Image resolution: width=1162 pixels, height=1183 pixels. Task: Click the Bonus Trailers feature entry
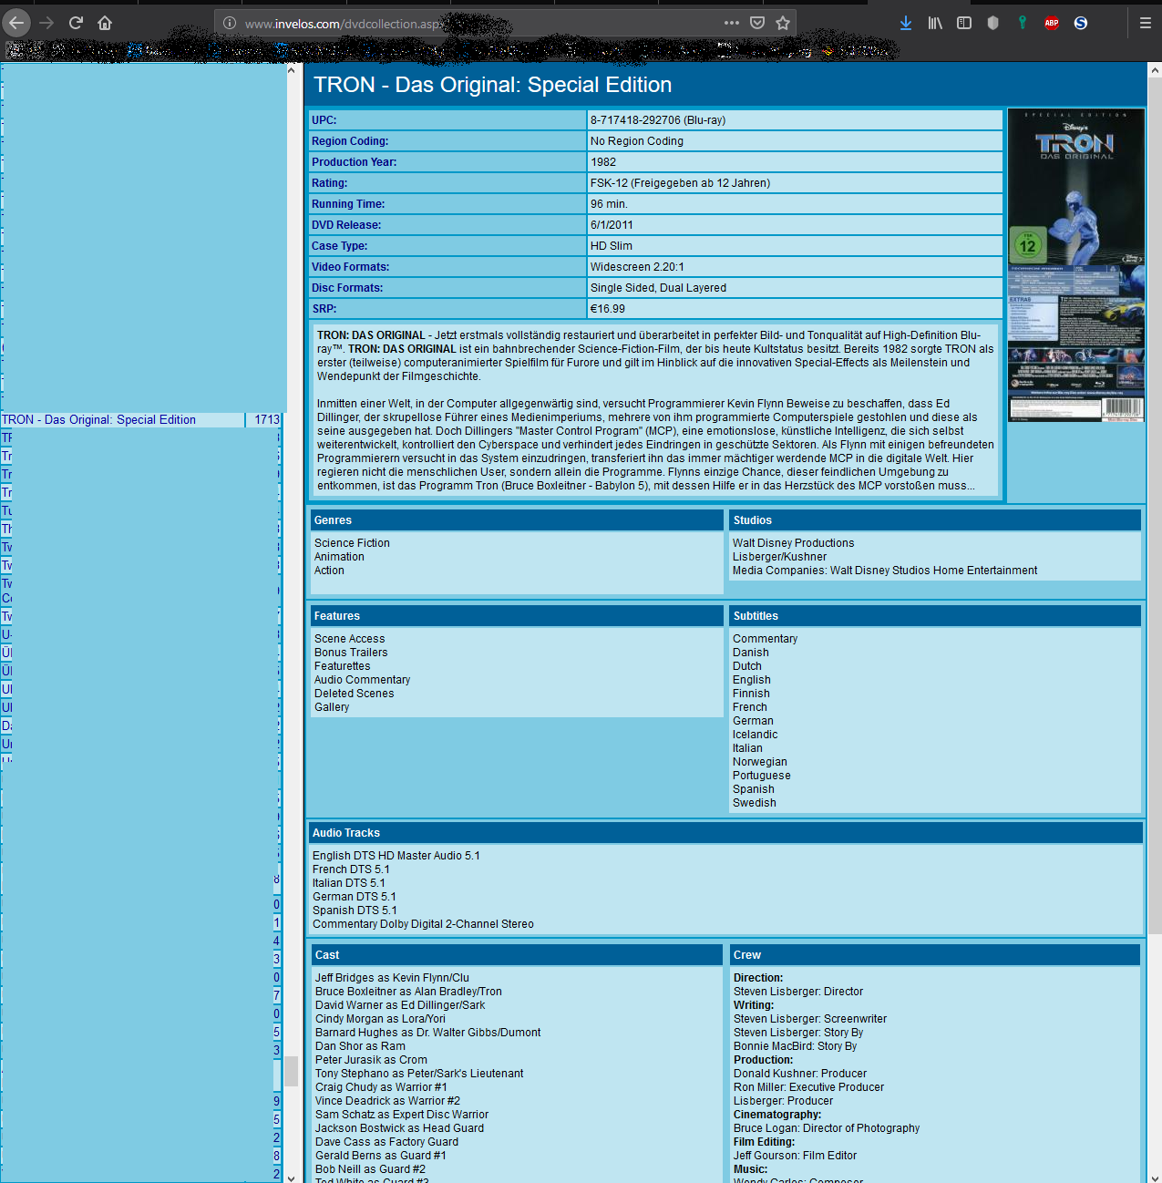351,653
